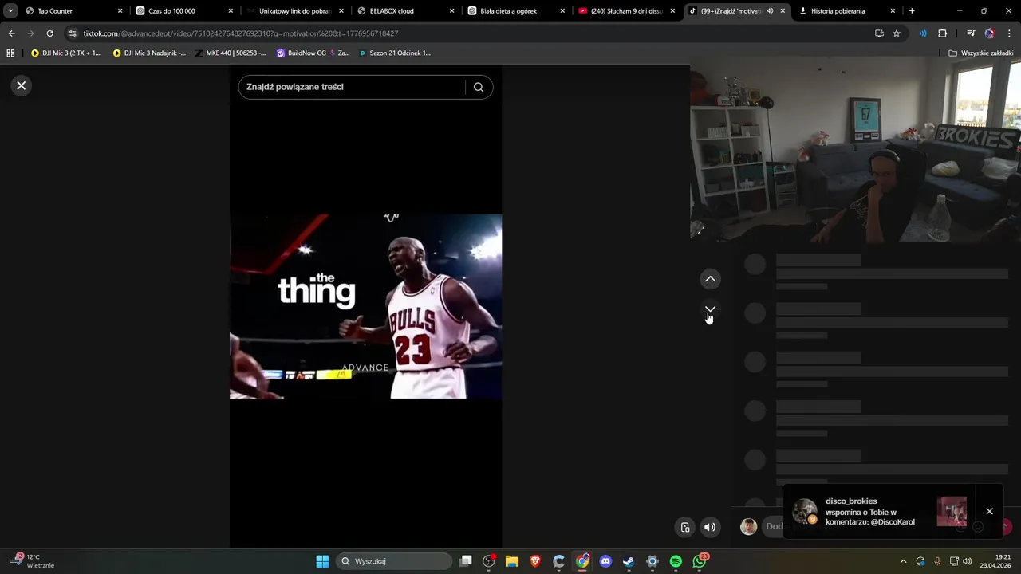
Task: Open a new browser tab
Action: (912, 11)
